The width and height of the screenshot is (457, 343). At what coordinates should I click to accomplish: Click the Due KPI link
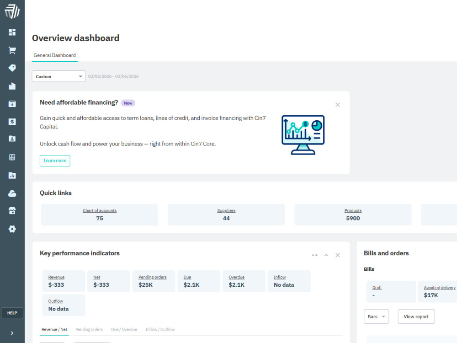(187, 278)
